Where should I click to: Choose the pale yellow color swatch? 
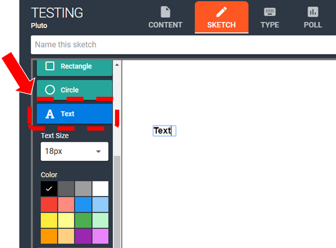(66, 220)
